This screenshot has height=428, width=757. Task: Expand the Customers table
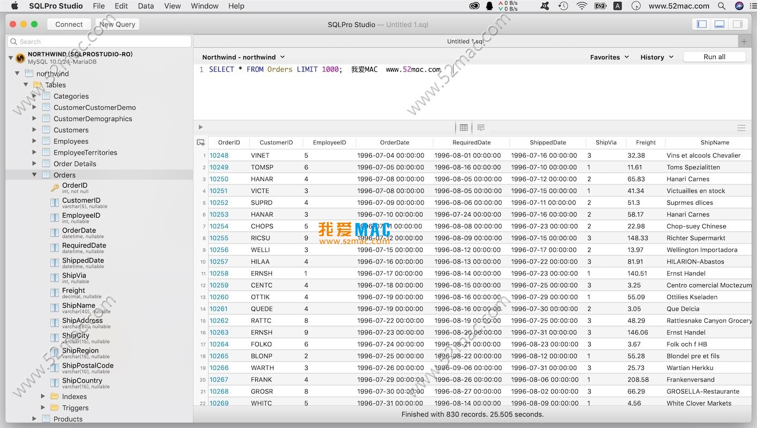click(x=34, y=130)
